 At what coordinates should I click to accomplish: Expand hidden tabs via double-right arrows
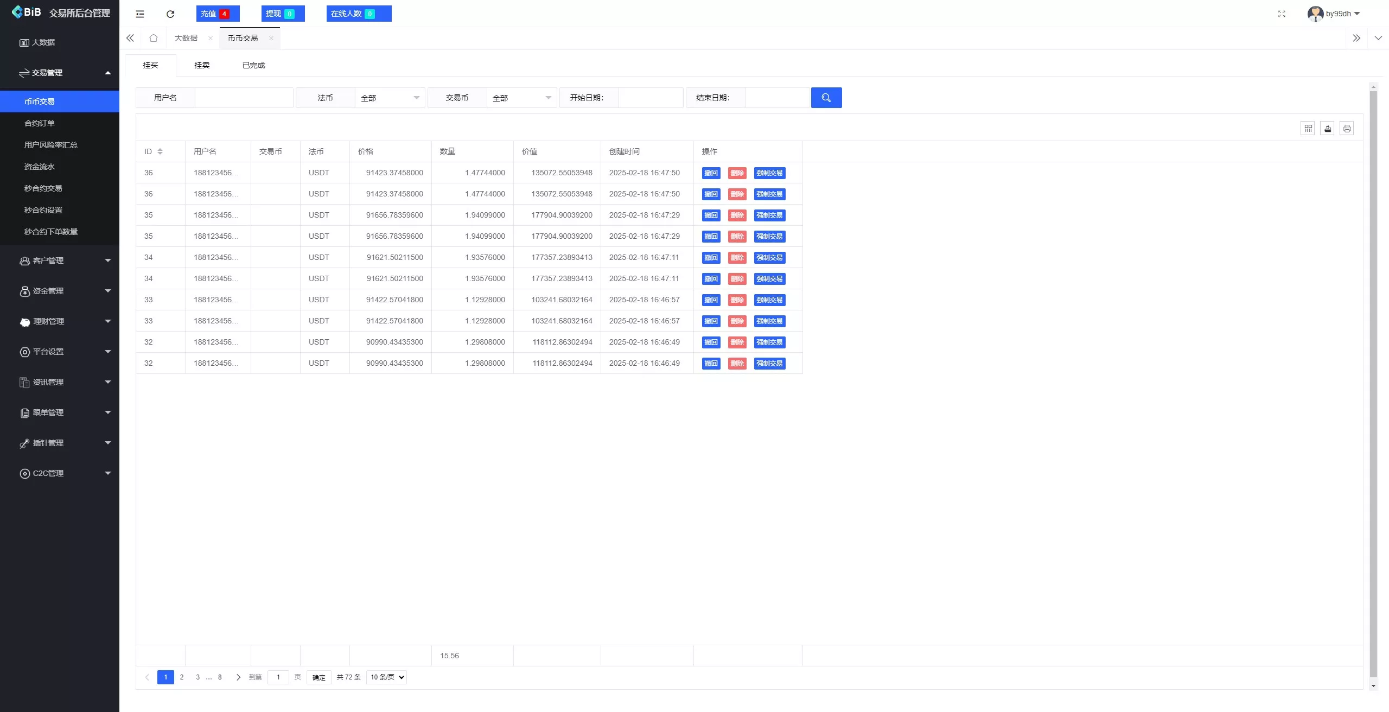1357,38
